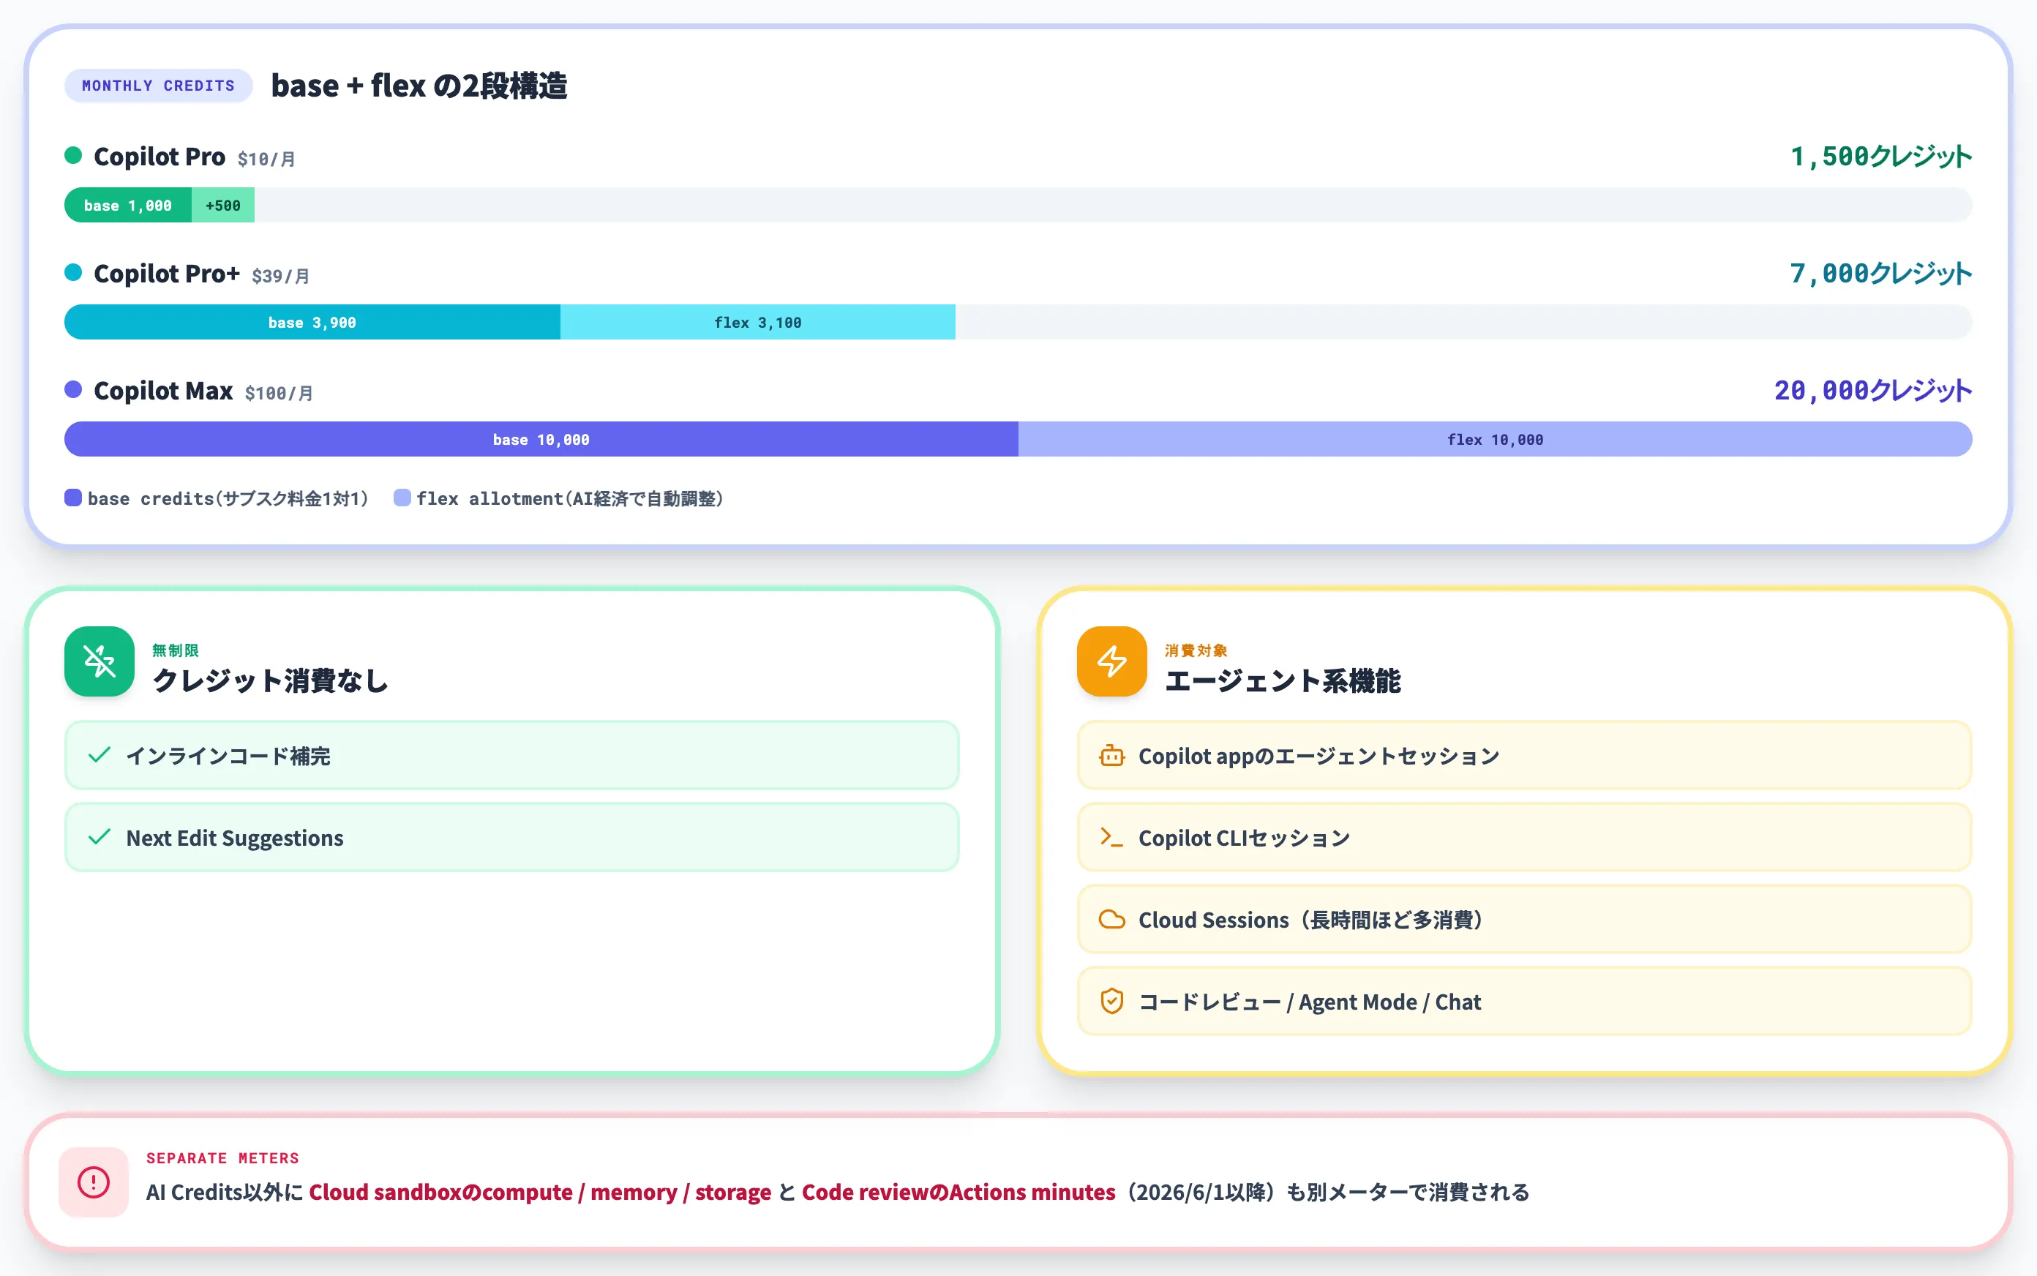The height and width of the screenshot is (1276, 2037).
Task: Click the base 1,000 bar segment
Action: (x=128, y=205)
